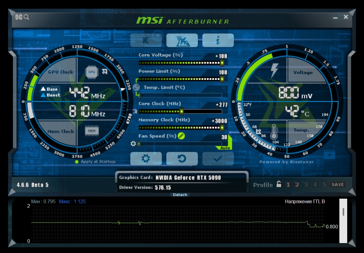Open the voltage-frequency curve editor bars icon
364x253 pixels.
[x=135, y=112]
